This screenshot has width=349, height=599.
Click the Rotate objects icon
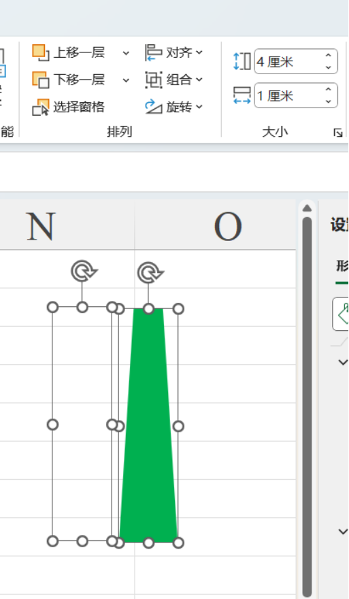154,107
